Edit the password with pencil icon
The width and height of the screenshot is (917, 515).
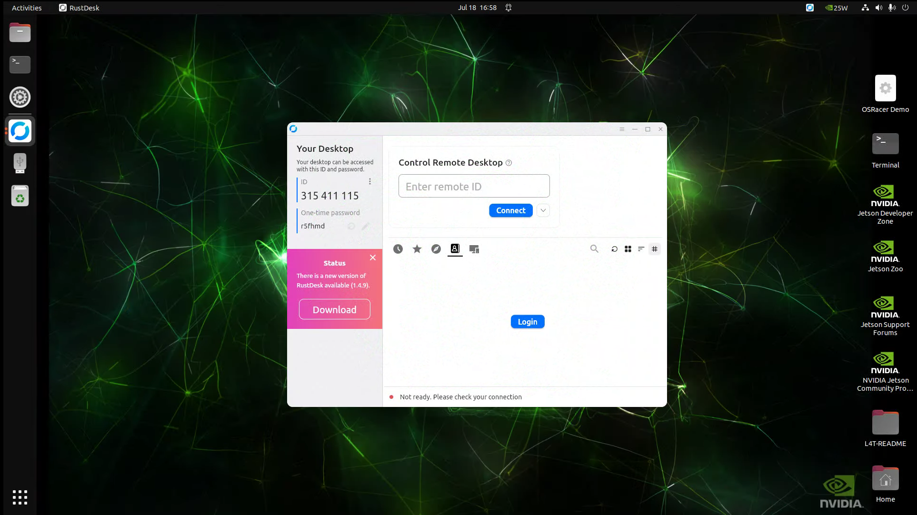(x=365, y=226)
